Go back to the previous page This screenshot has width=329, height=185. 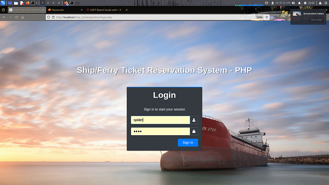pyautogui.click(x=4, y=17)
